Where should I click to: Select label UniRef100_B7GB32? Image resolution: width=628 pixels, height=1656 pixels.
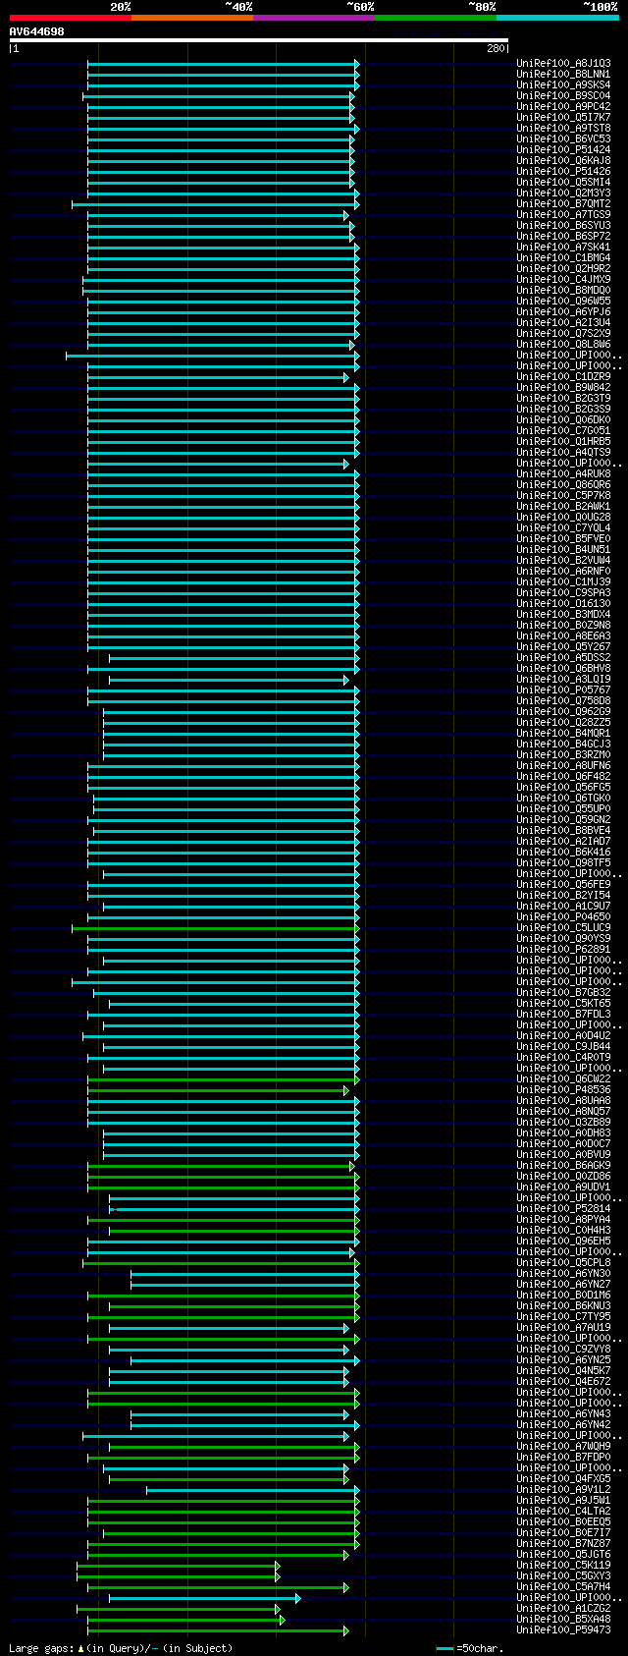tap(563, 993)
